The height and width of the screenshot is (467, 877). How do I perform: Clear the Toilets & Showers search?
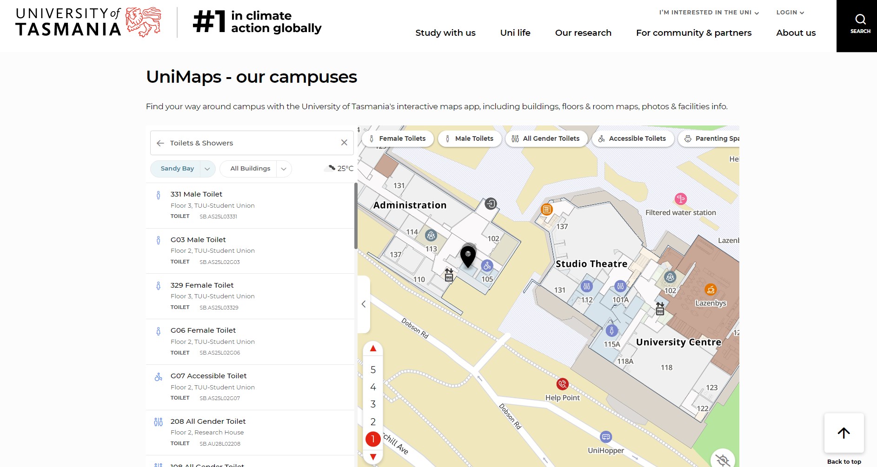pyautogui.click(x=344, y=143)
